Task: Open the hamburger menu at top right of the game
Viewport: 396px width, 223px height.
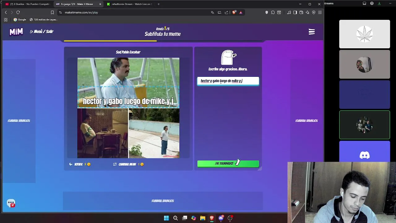Action: click(312, 32)
